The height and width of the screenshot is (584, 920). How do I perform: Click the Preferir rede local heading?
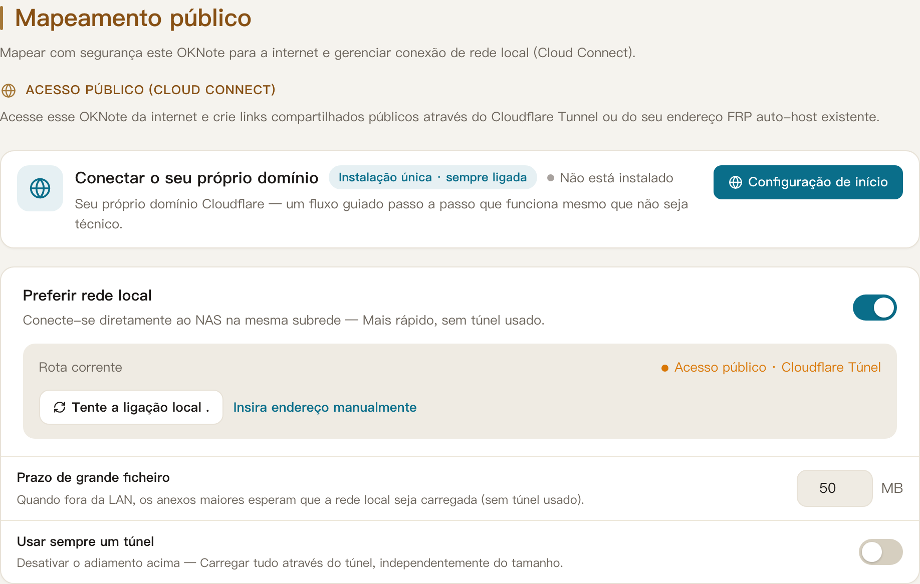(x=87, y=296)
